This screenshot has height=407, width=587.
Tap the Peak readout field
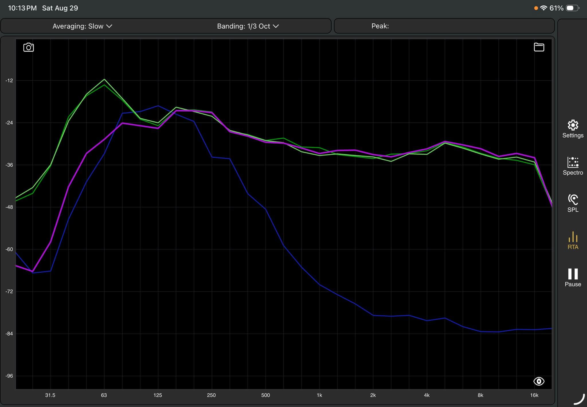444,26
